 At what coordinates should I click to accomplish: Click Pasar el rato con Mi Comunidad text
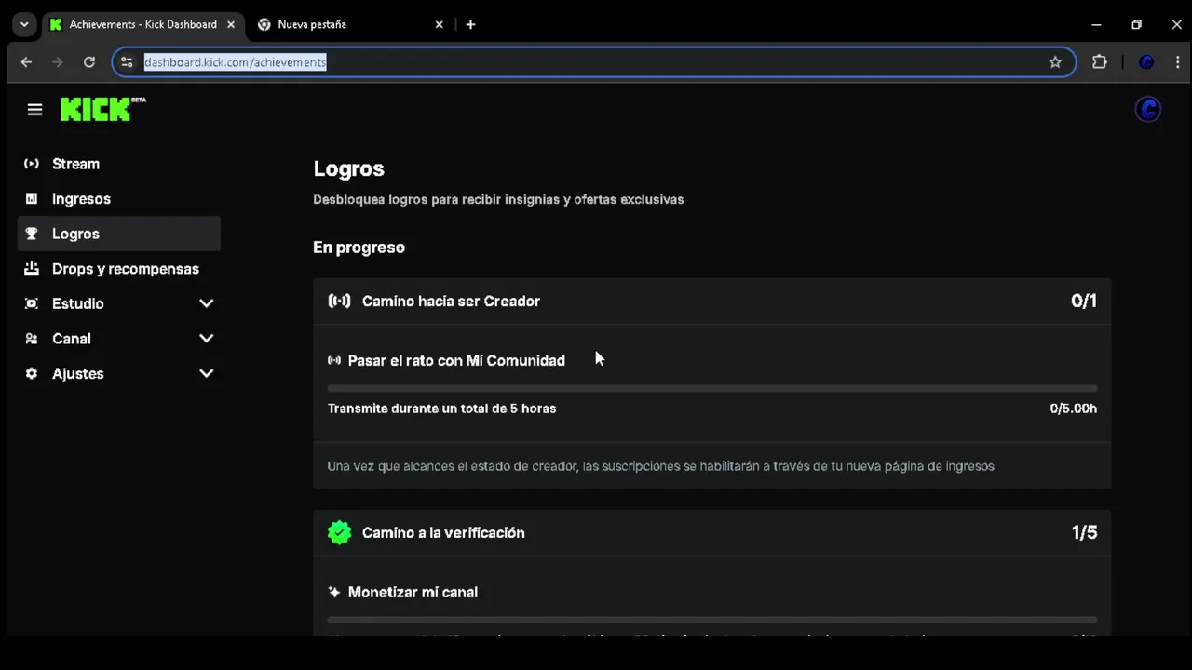tap(456, 360)
